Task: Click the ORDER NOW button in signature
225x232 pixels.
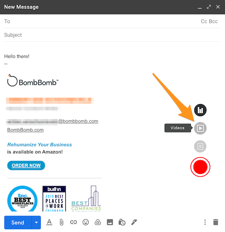Action: [x=26, y=165]
